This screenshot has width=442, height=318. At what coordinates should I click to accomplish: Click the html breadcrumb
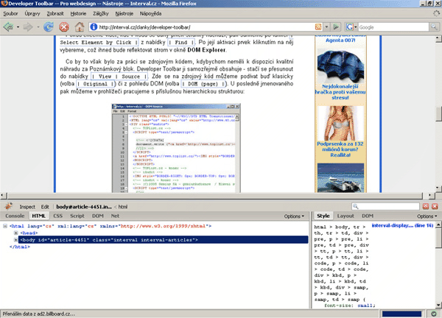pyautogui.click(x=122, y=207)
